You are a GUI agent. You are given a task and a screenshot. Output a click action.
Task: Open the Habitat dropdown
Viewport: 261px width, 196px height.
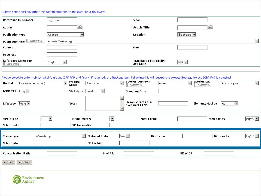pyautogui.click(x=43, y=83)
